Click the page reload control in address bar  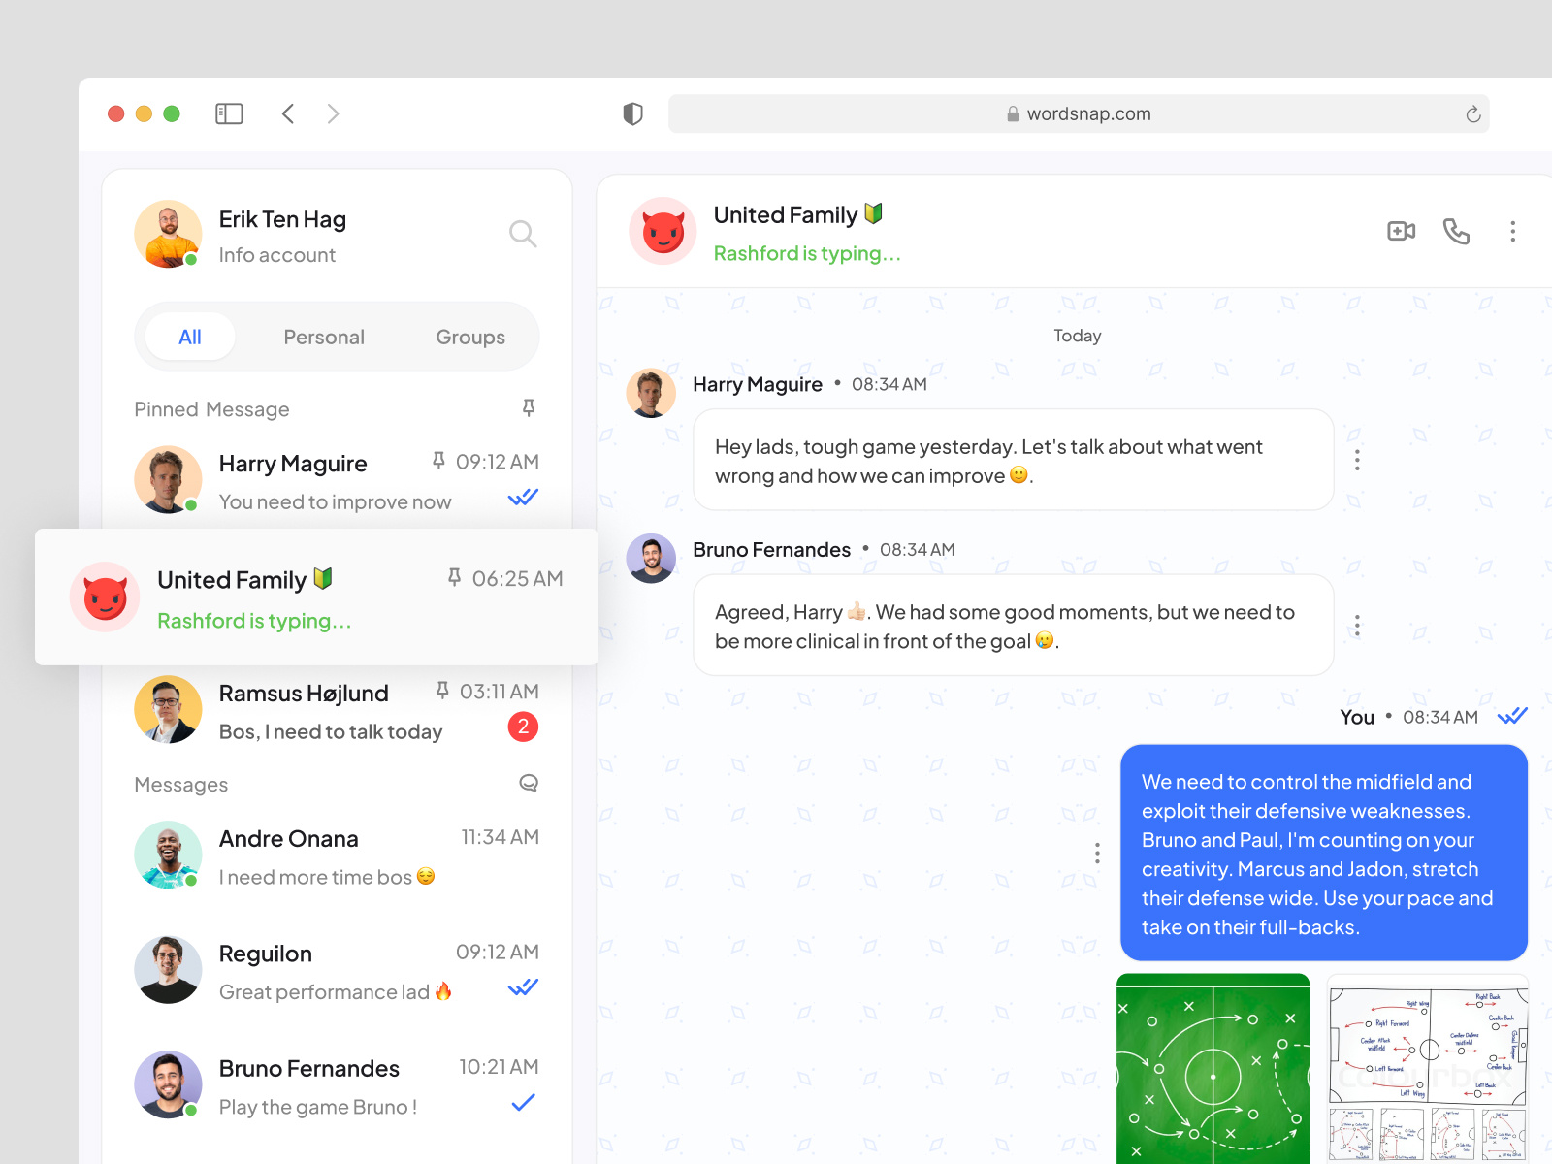(1473, 113)
